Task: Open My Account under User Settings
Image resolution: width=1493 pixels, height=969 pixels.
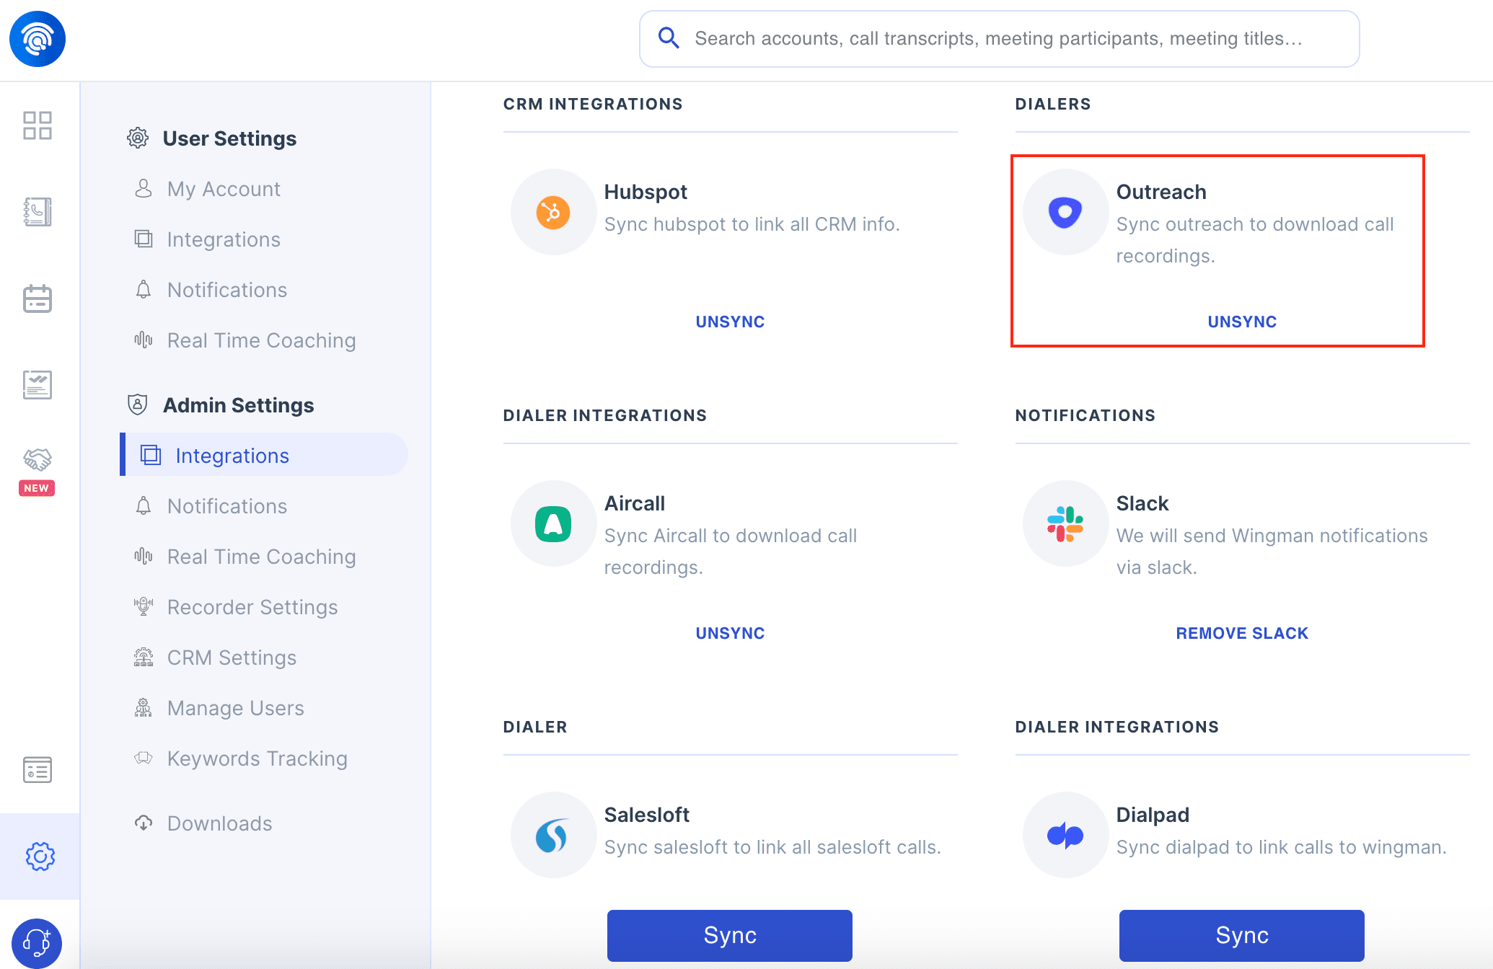Action: click(224, 189)
